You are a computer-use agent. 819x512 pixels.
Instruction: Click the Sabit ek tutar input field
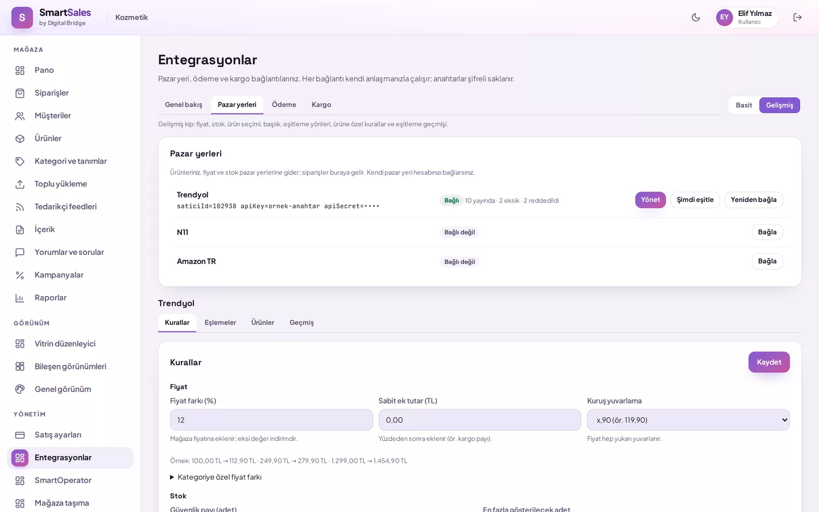480,420
